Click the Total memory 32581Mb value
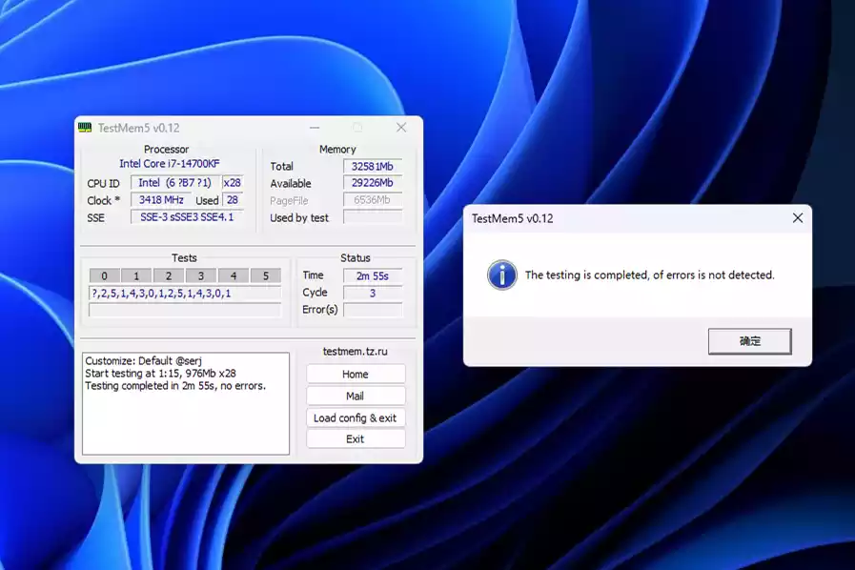The image size is (855, 570). click(373, 167)
